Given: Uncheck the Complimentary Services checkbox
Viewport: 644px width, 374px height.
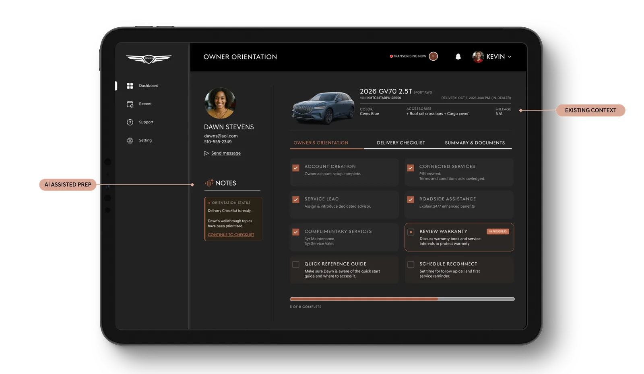Looking at the screenshot, I should pos(296,232).
